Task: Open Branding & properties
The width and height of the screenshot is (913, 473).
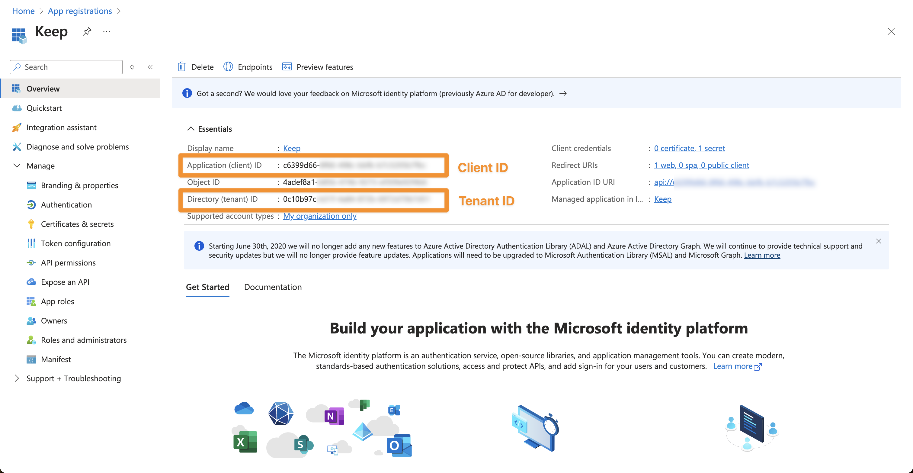Action: 72,185
